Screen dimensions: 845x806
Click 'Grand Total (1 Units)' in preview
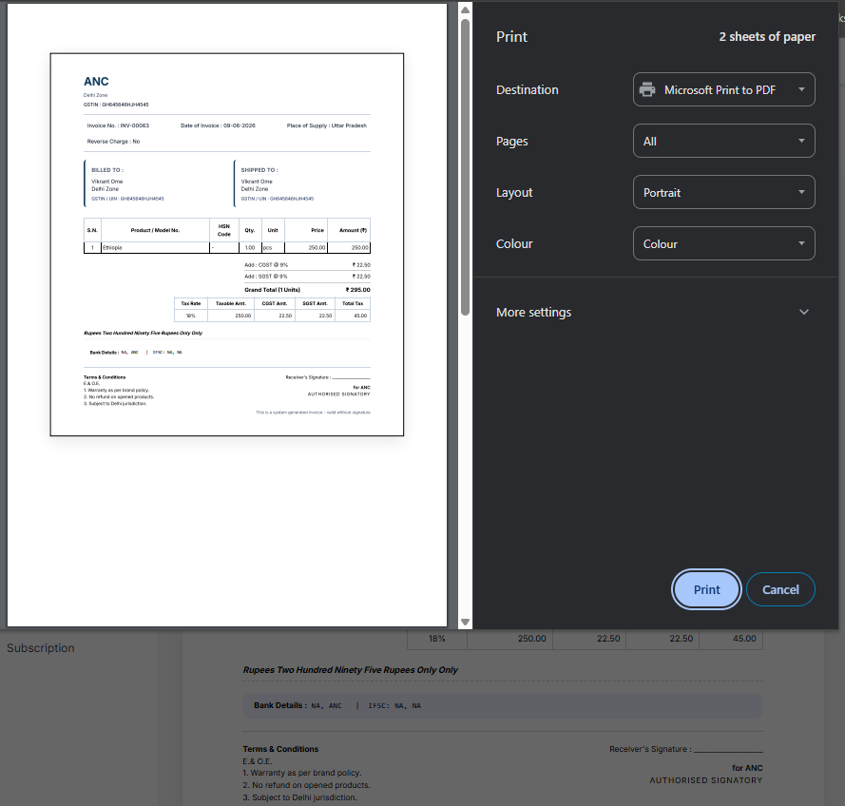(x=272, y=290)
